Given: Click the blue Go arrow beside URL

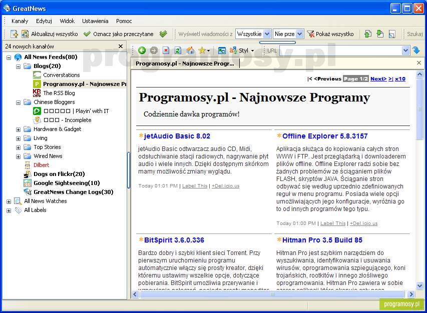Looking at the screenshot, I should 416,50.
